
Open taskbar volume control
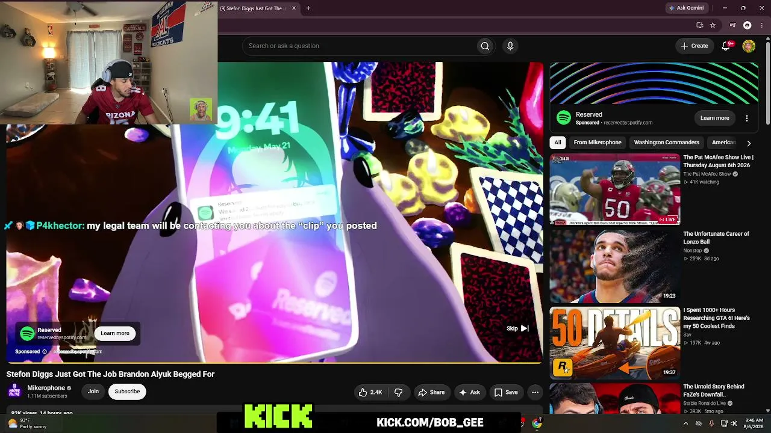click(x=734, y=423)
